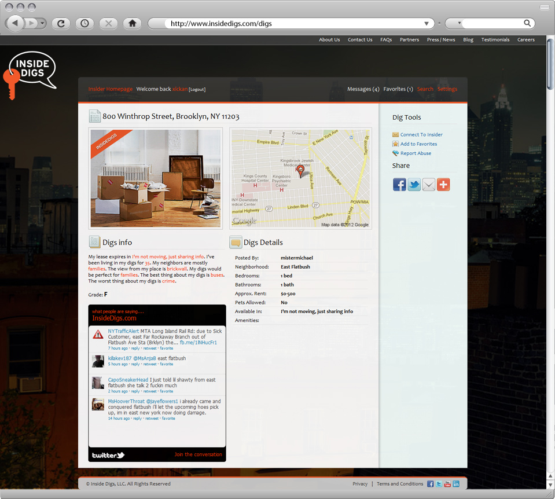Go to Insider Homepage

(111, 89)
